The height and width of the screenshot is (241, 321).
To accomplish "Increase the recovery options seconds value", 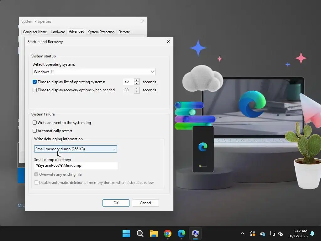I will click(x=137, y=88).
